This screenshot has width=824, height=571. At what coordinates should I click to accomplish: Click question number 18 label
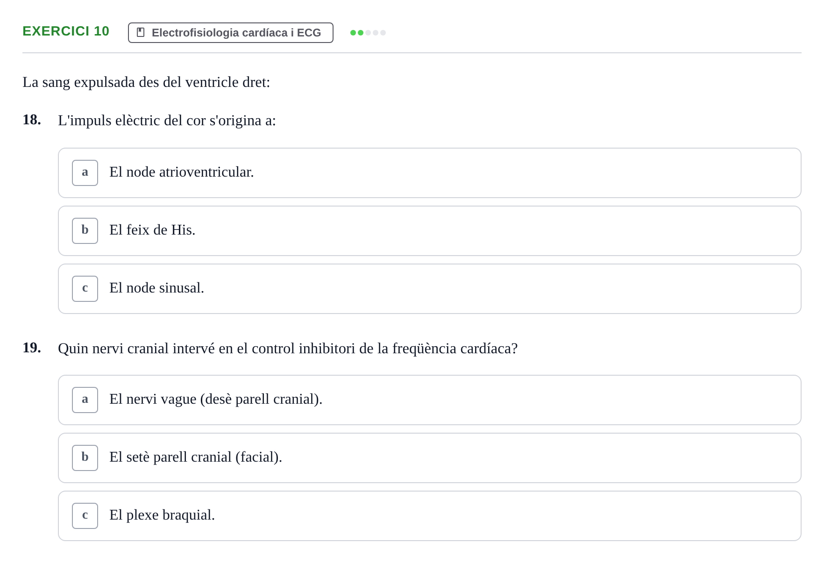pyautogui.click(x=32, y=120)
